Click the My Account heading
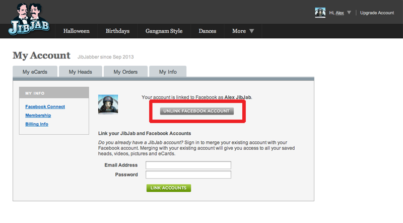This screenshot has height=223, width=403. [x=41, y=55]
